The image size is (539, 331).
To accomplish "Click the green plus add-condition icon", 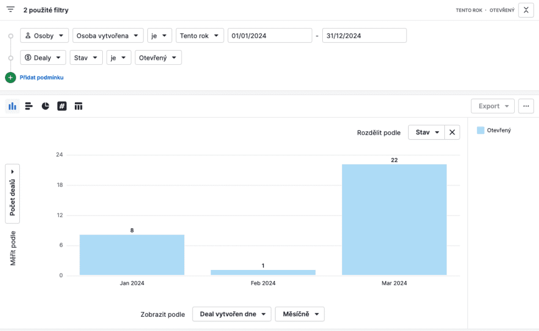I will (10, 78).
